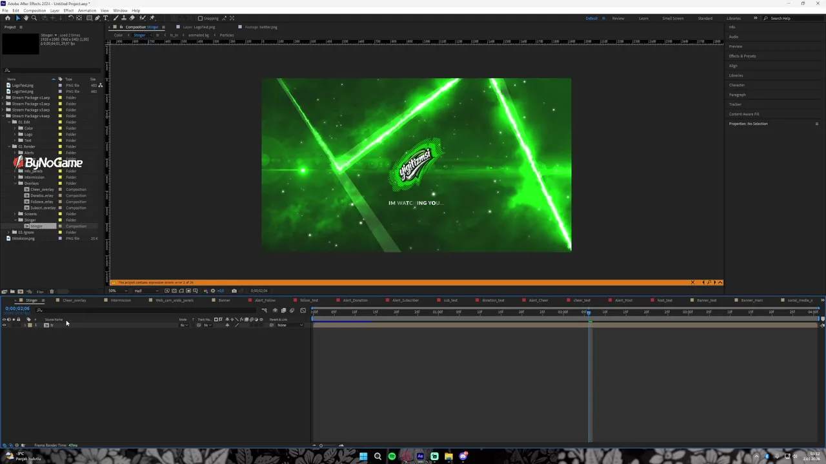Viewport: 826px width, 464px height.
Task: Click the Particles breadcrumb in flowchart
Action: coord(227,35)
